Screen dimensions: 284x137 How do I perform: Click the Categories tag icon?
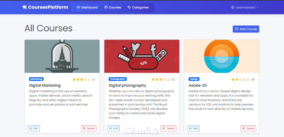click(129, 7)
